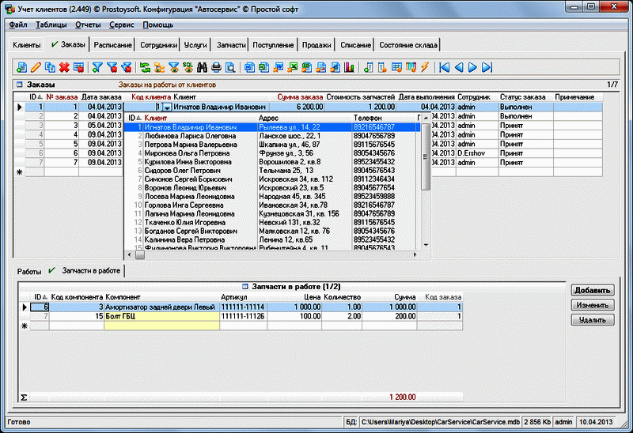The height and width of the screenshot is (433, 633).
Task: Click the green refresh arrows icon
Action: click(x=146, y=67)
